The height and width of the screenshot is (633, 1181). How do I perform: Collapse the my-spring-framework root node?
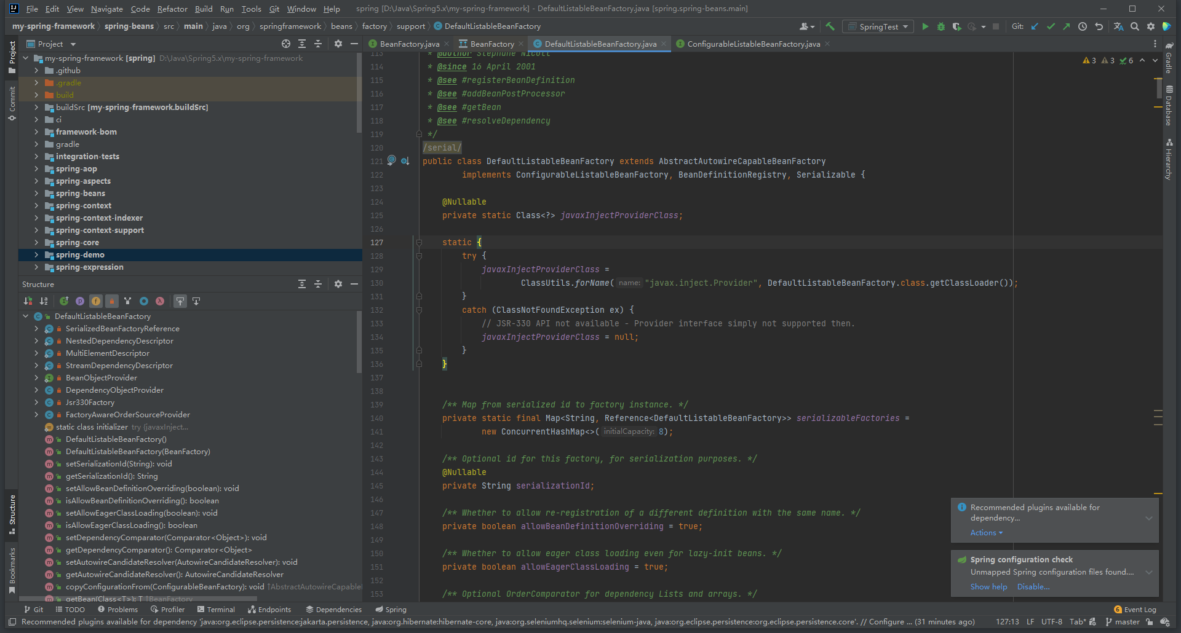(x=26, y=58)
